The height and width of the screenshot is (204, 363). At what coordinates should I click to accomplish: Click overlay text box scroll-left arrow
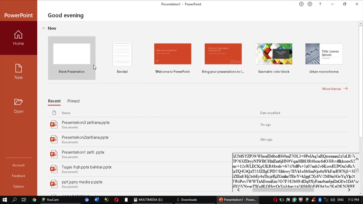(x=238, y=190)
